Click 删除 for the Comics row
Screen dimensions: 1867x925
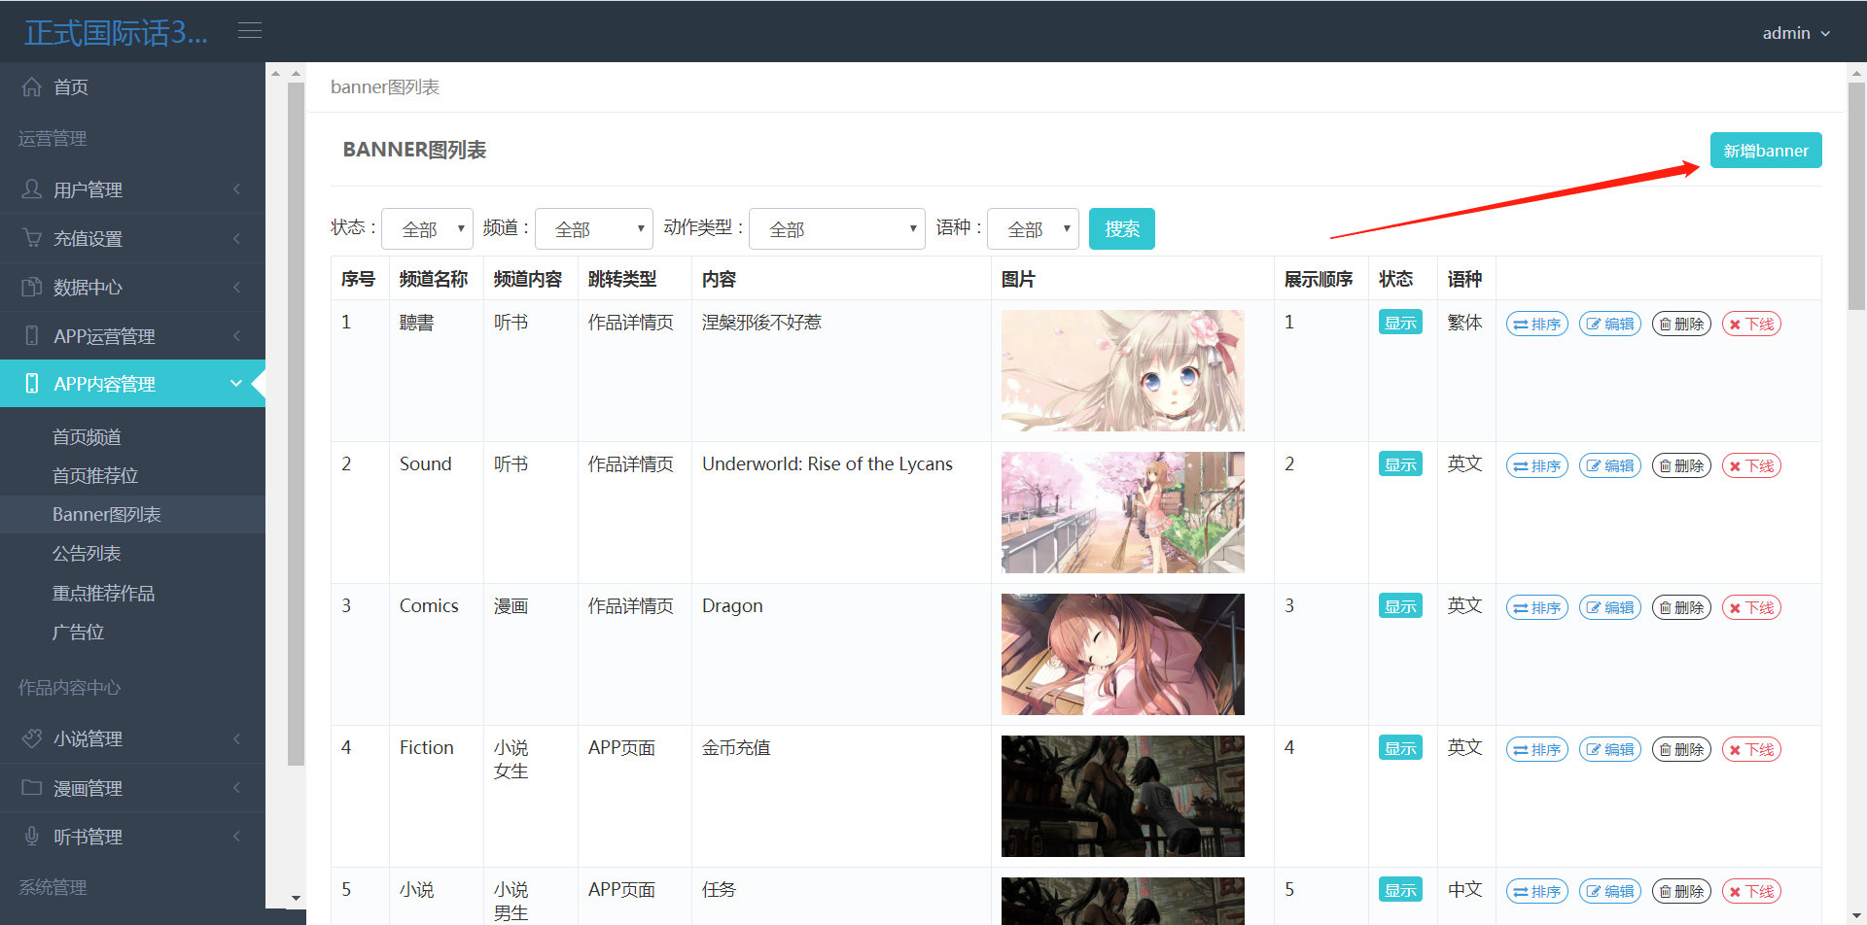[x=1681, y=607]
